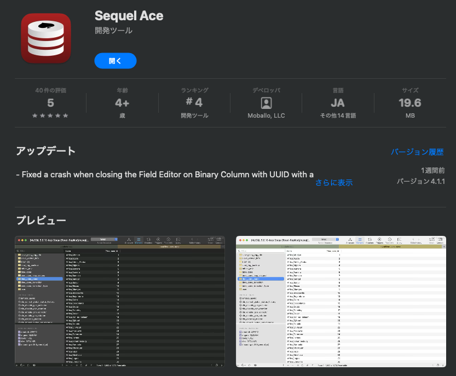Click the Users toolbar icon in the preview

(x=210, y=239)
